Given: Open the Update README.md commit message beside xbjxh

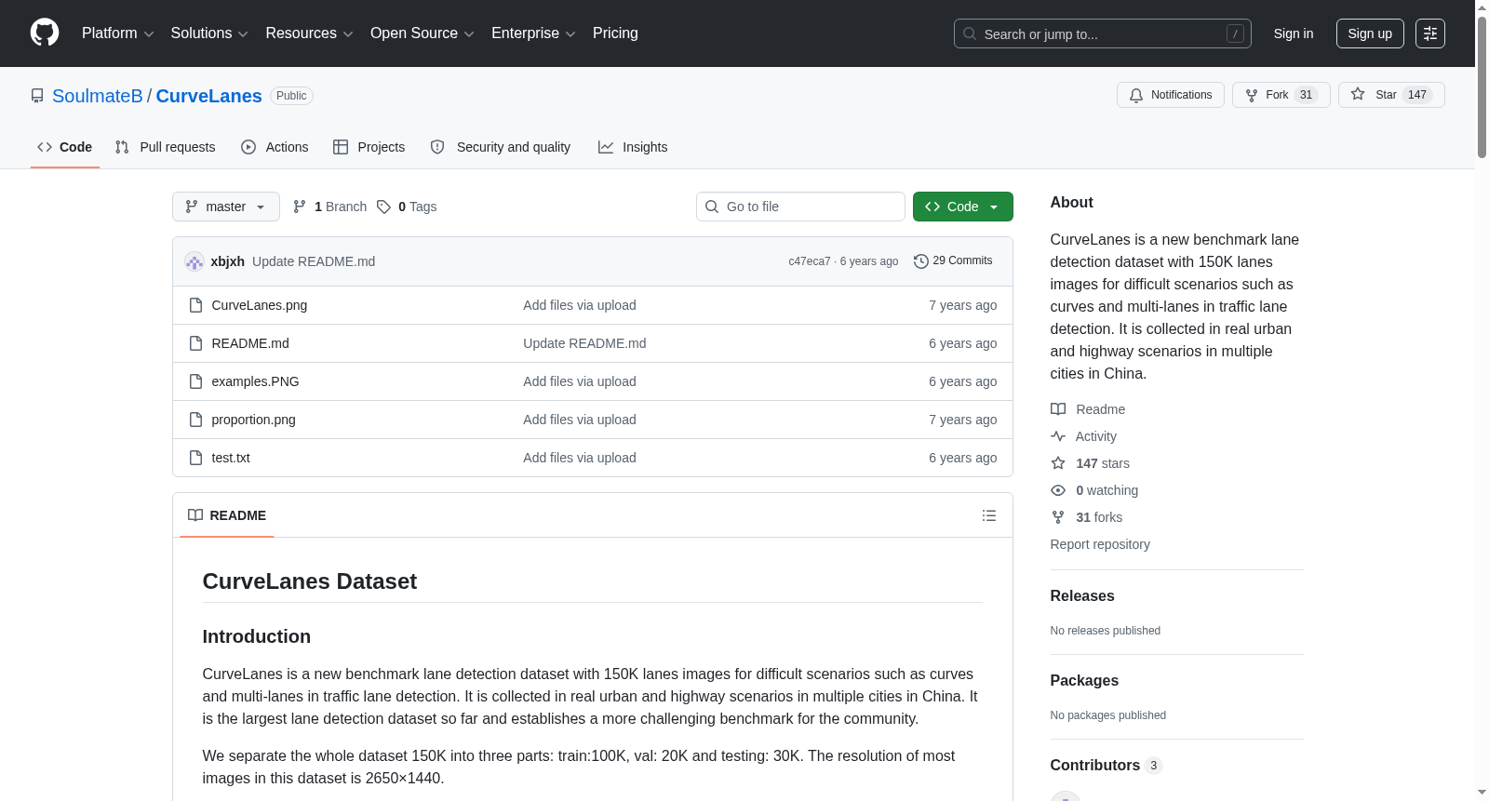Looking at the screenshot, I should point(314,261).
